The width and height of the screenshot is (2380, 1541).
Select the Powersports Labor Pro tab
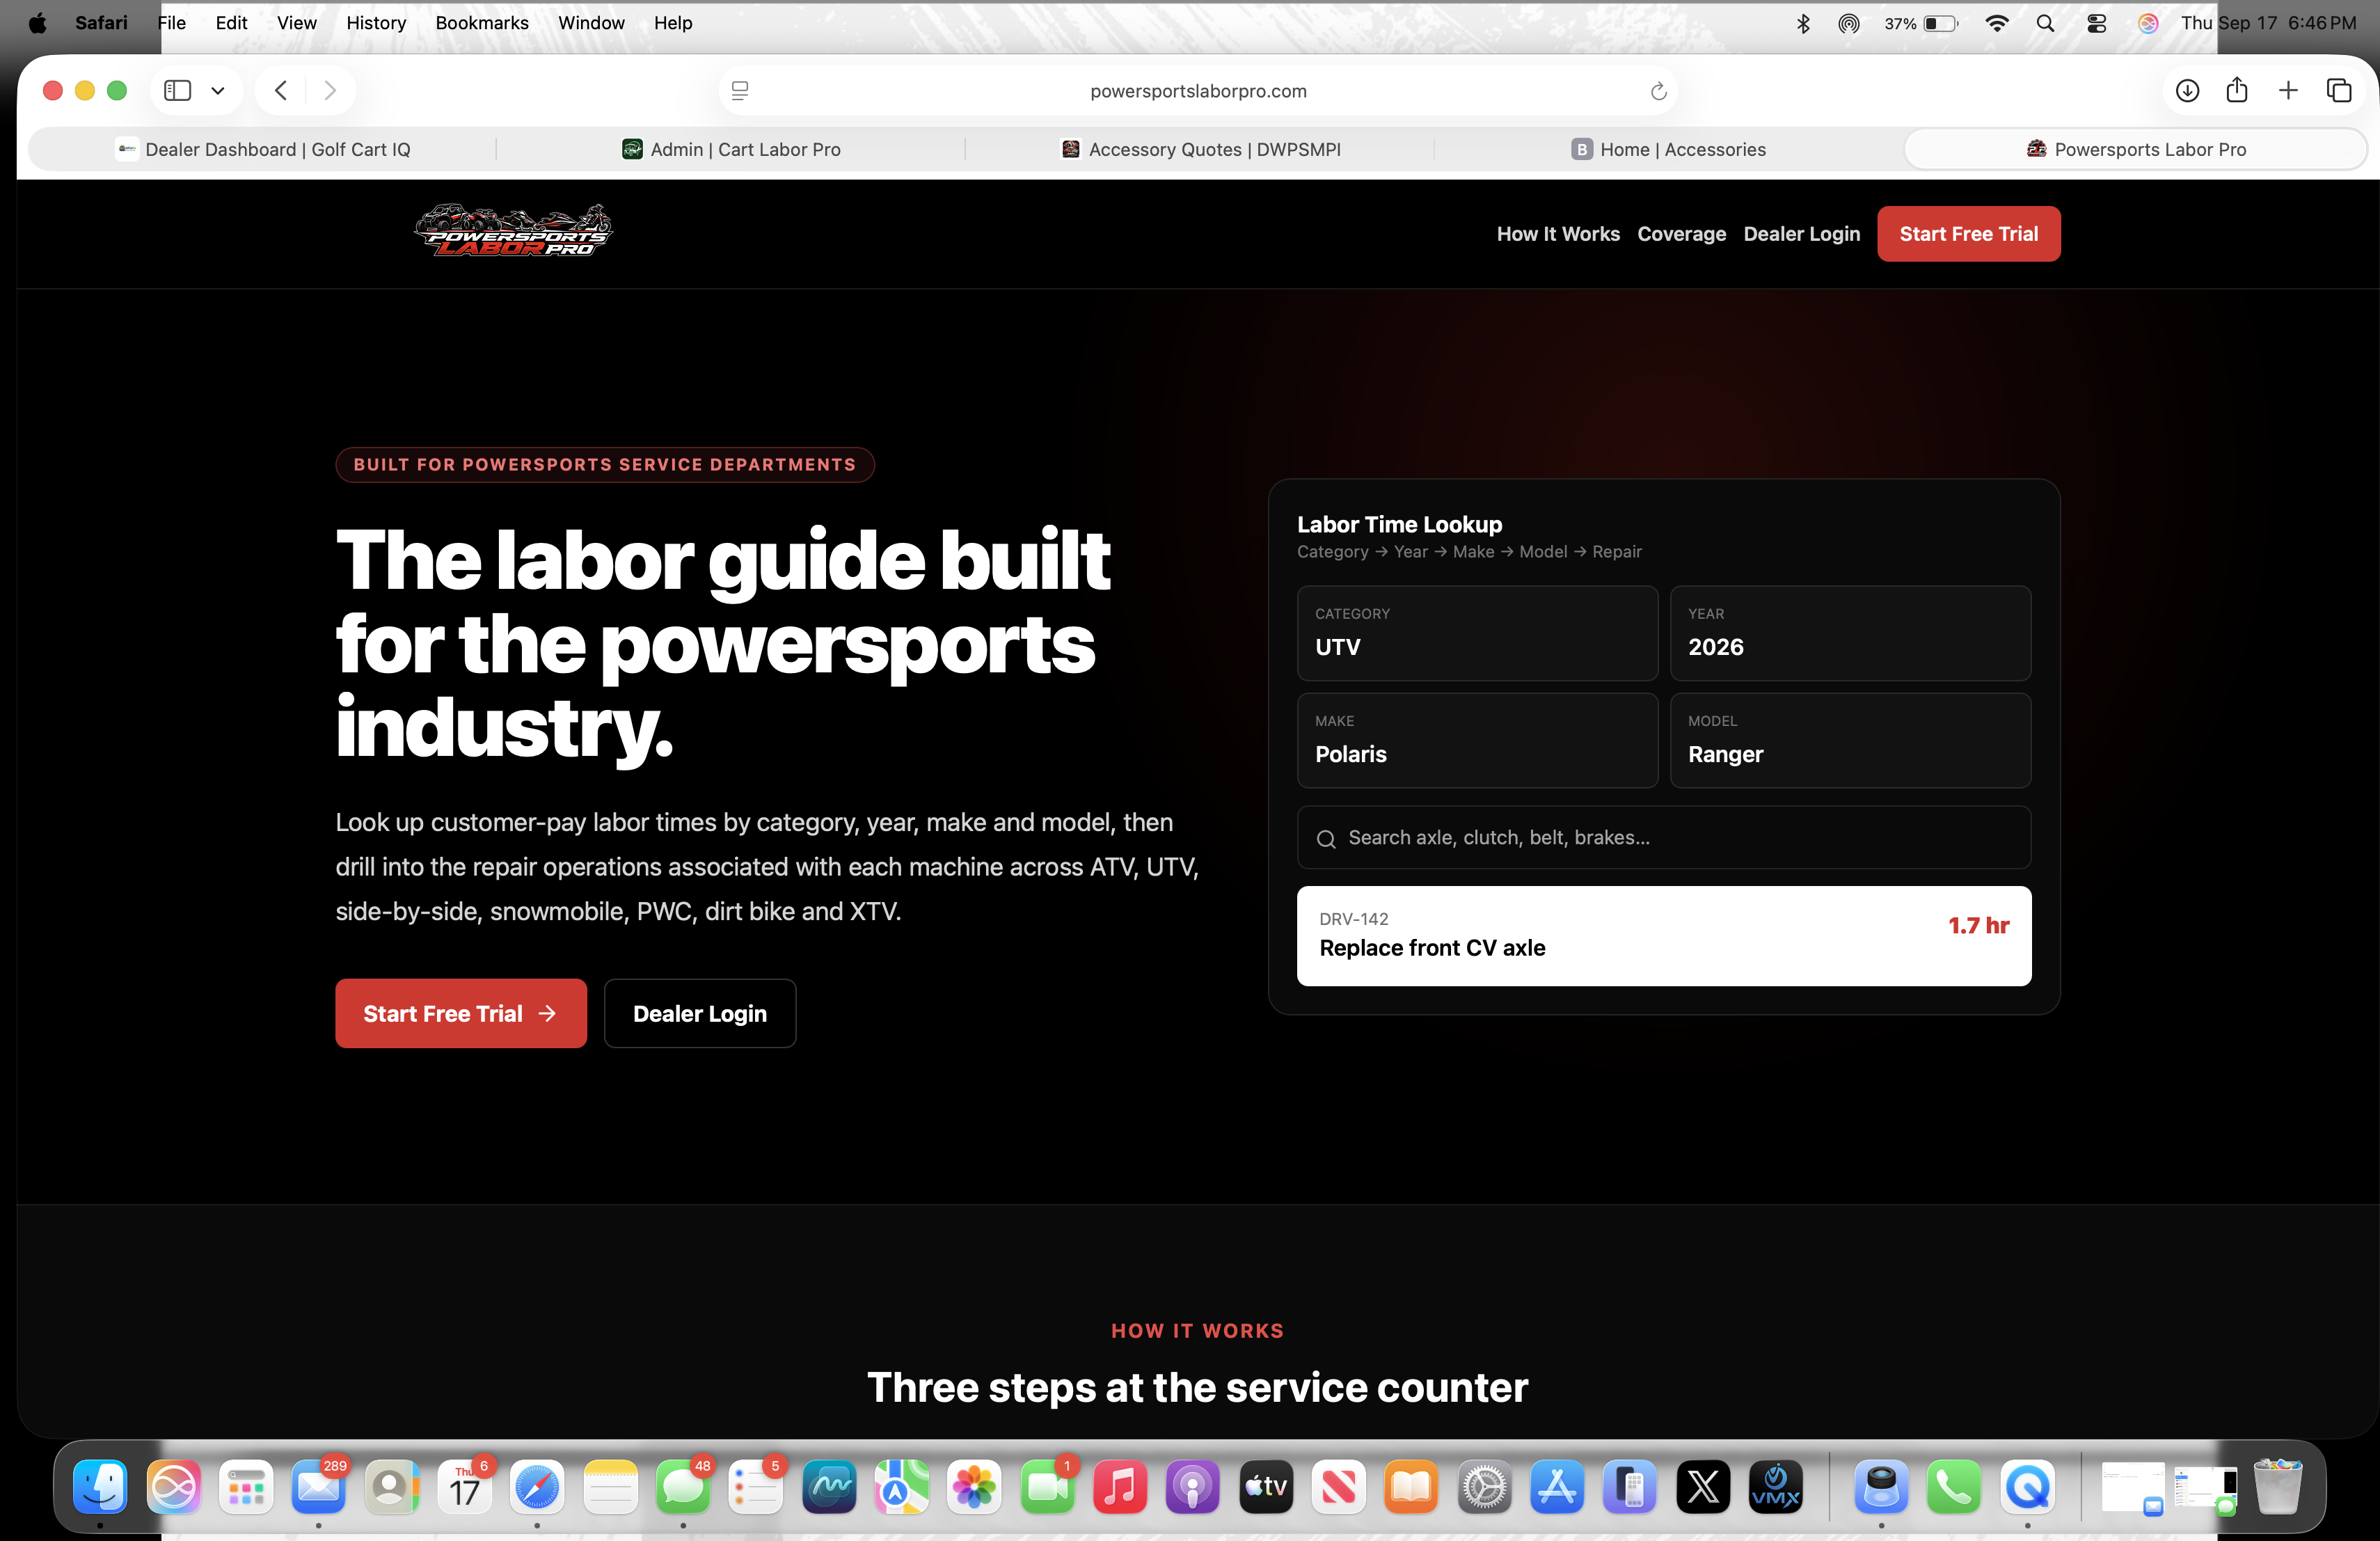(x=2136, y=149)
